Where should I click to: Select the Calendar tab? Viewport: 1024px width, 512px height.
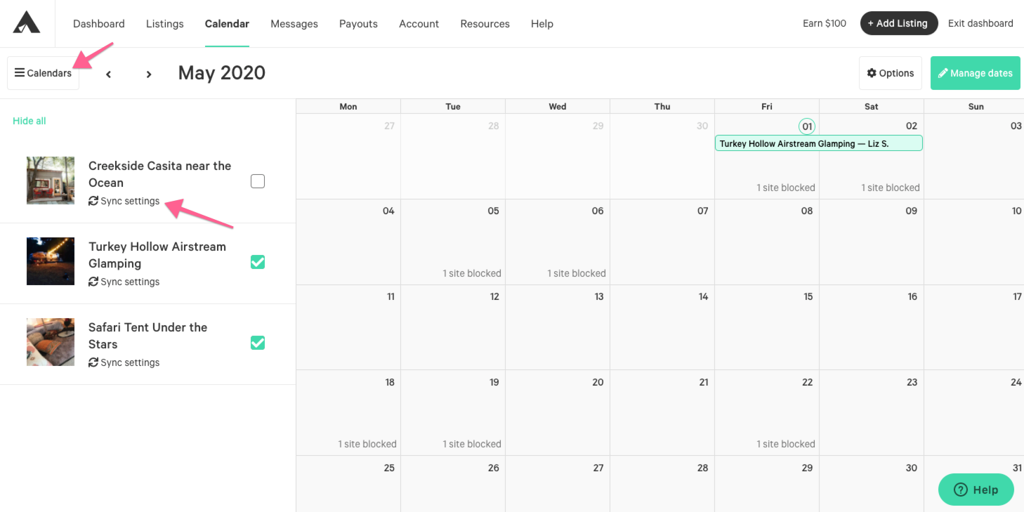tap(227, 24)
